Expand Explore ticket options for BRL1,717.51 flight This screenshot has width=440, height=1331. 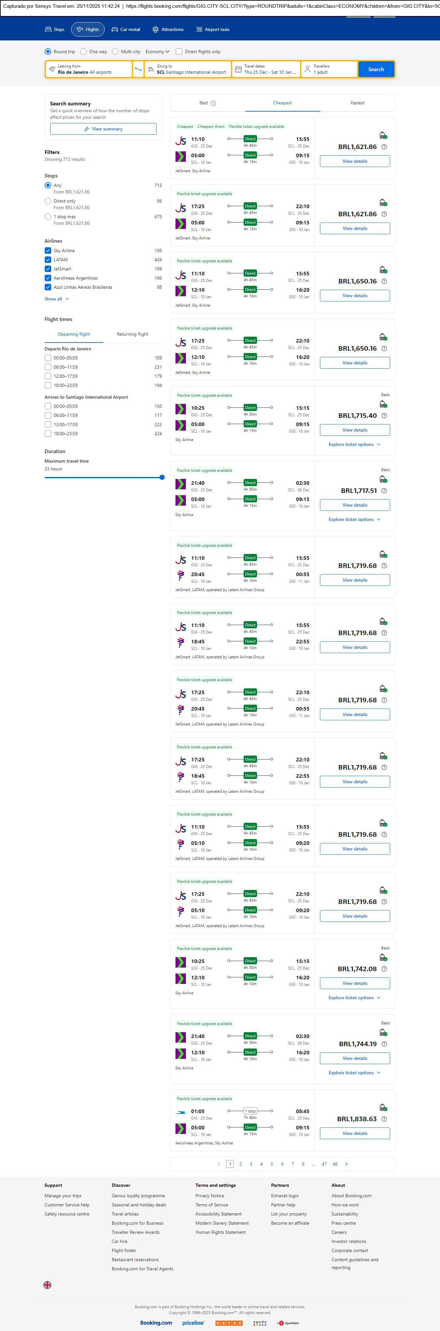tap(354, 519)
